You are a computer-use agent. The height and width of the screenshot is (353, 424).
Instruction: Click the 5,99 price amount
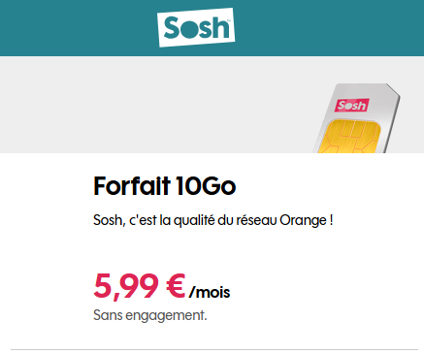click(126, 287)
